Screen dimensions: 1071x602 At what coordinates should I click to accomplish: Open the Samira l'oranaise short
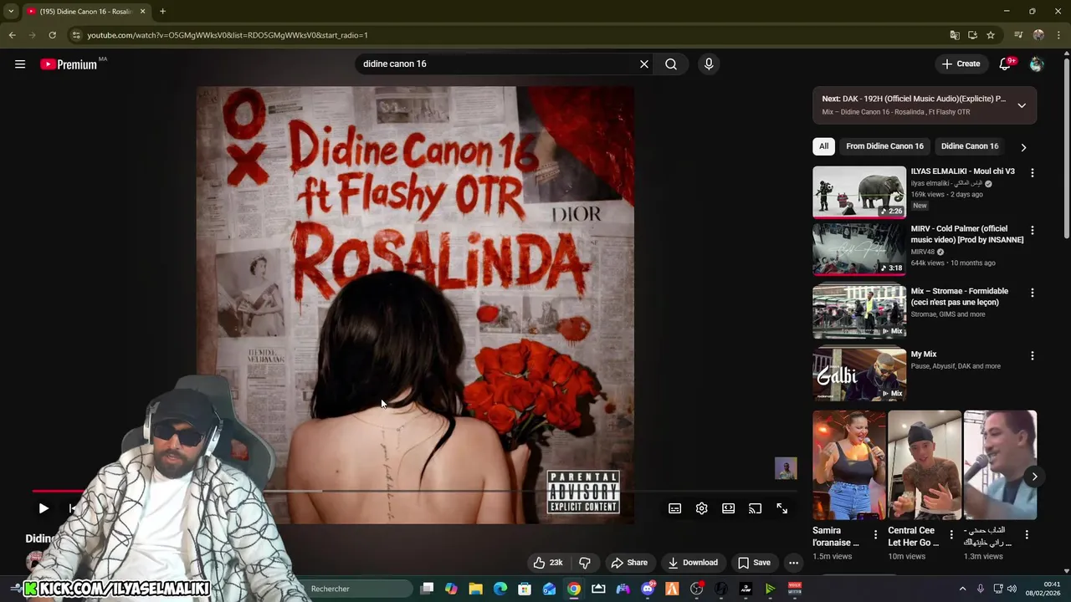coord(849,465)
